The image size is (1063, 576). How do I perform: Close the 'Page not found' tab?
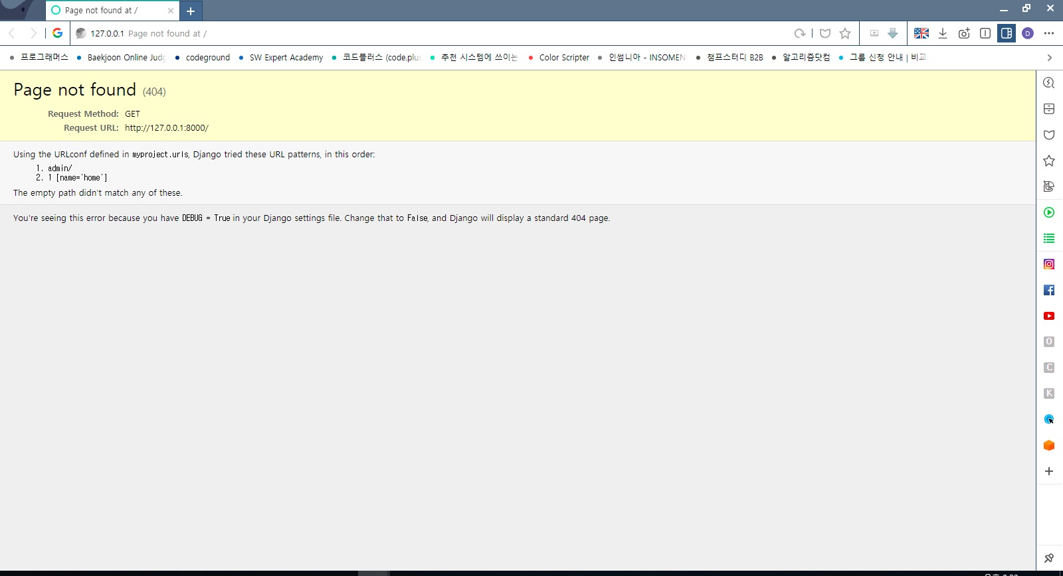171,11
